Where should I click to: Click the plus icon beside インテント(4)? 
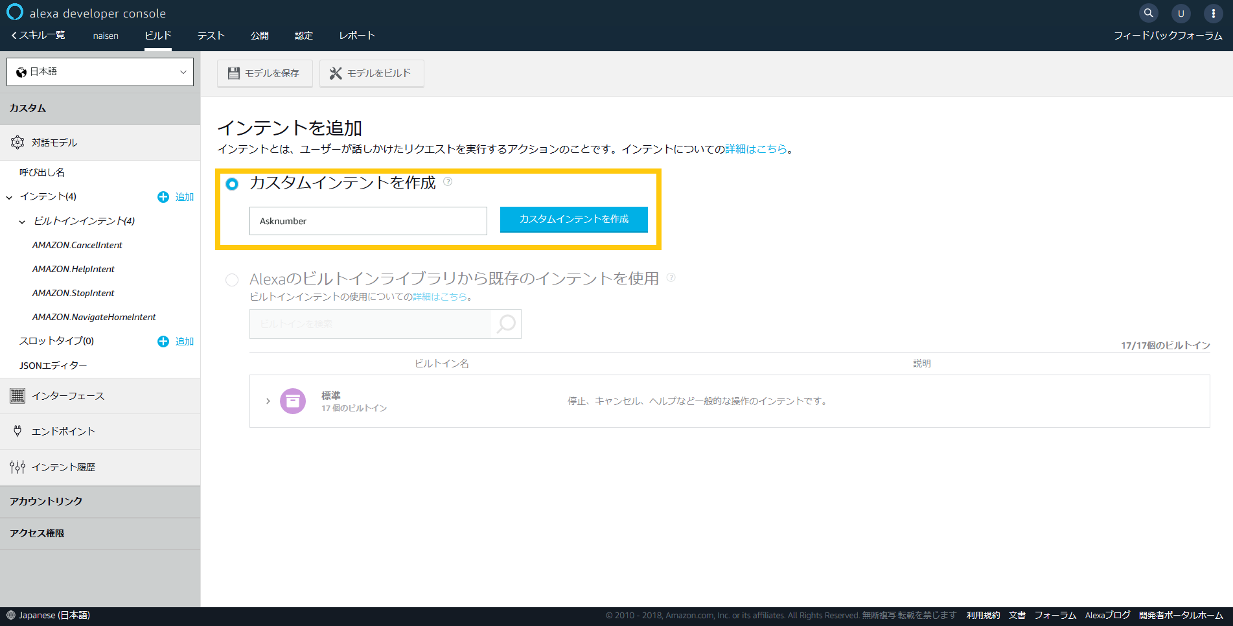[x=163, y=197]
